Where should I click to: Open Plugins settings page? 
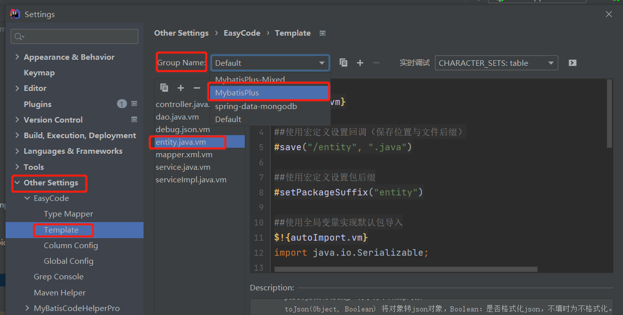tap(38, 104)
